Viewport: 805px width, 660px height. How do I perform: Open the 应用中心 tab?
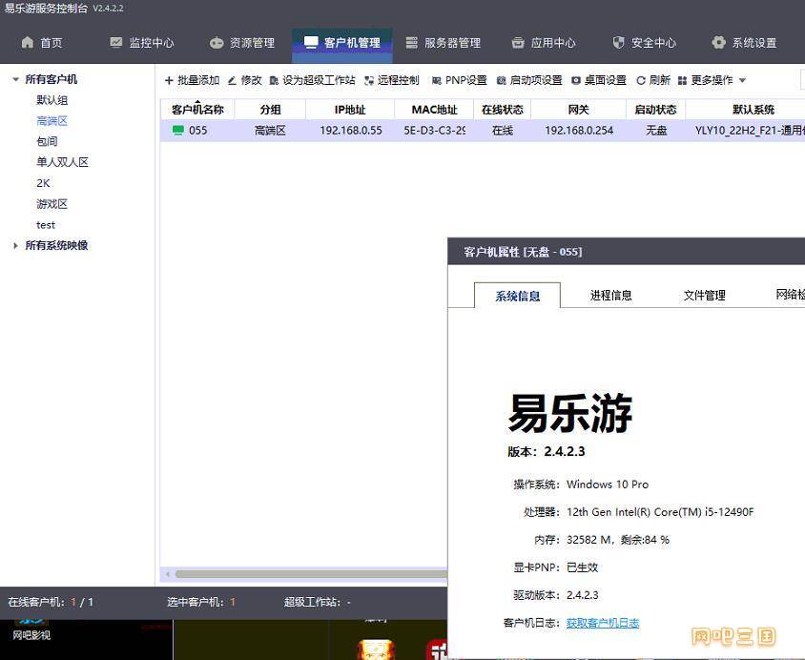pyautogui.click(x=545, y=43)
